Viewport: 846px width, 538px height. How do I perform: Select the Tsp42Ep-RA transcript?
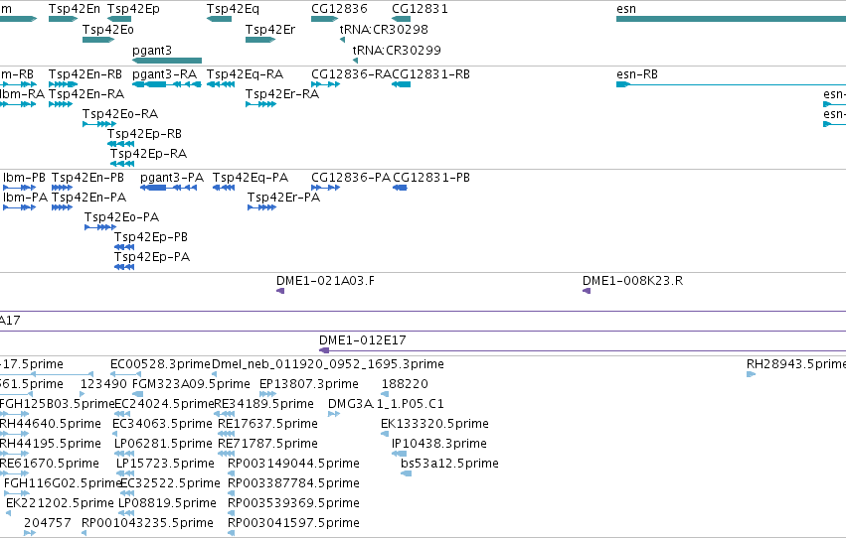tap(122, 164)
